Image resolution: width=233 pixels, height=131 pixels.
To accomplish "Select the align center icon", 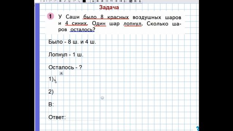I will (98, 1).
